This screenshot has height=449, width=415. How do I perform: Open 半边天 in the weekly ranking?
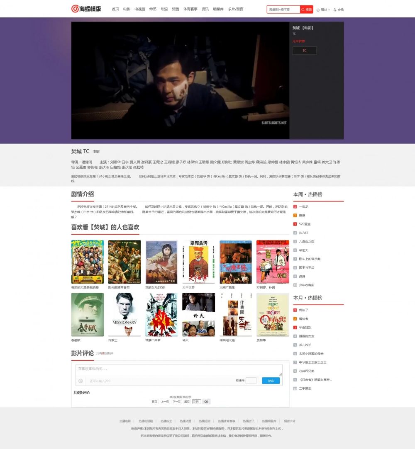(x=303, y=250)
